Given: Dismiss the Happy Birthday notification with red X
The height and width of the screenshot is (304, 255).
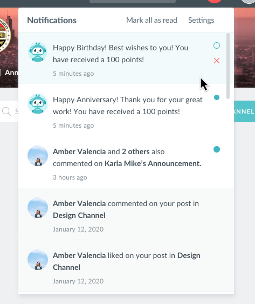Looking at the screenshot, I should (x=217, y=61).
